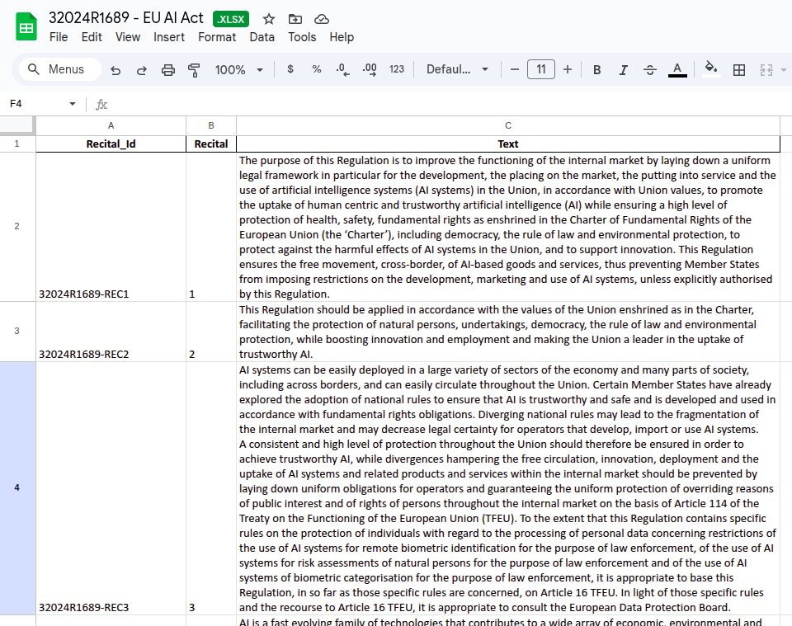
Task: Toggle strikethrough formatting
Action: point(650,69)
